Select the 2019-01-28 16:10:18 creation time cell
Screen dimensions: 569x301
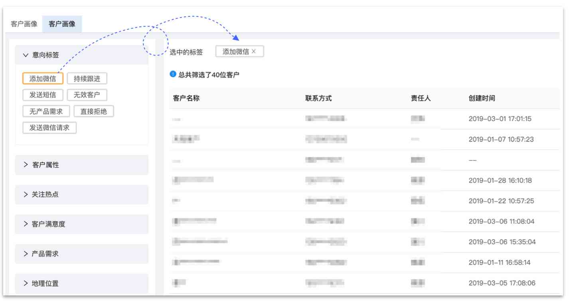(500, 180)
